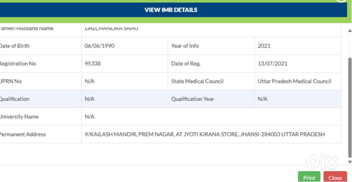
Task: Click the scrollbar up arrow
Action: coord(350,31)
